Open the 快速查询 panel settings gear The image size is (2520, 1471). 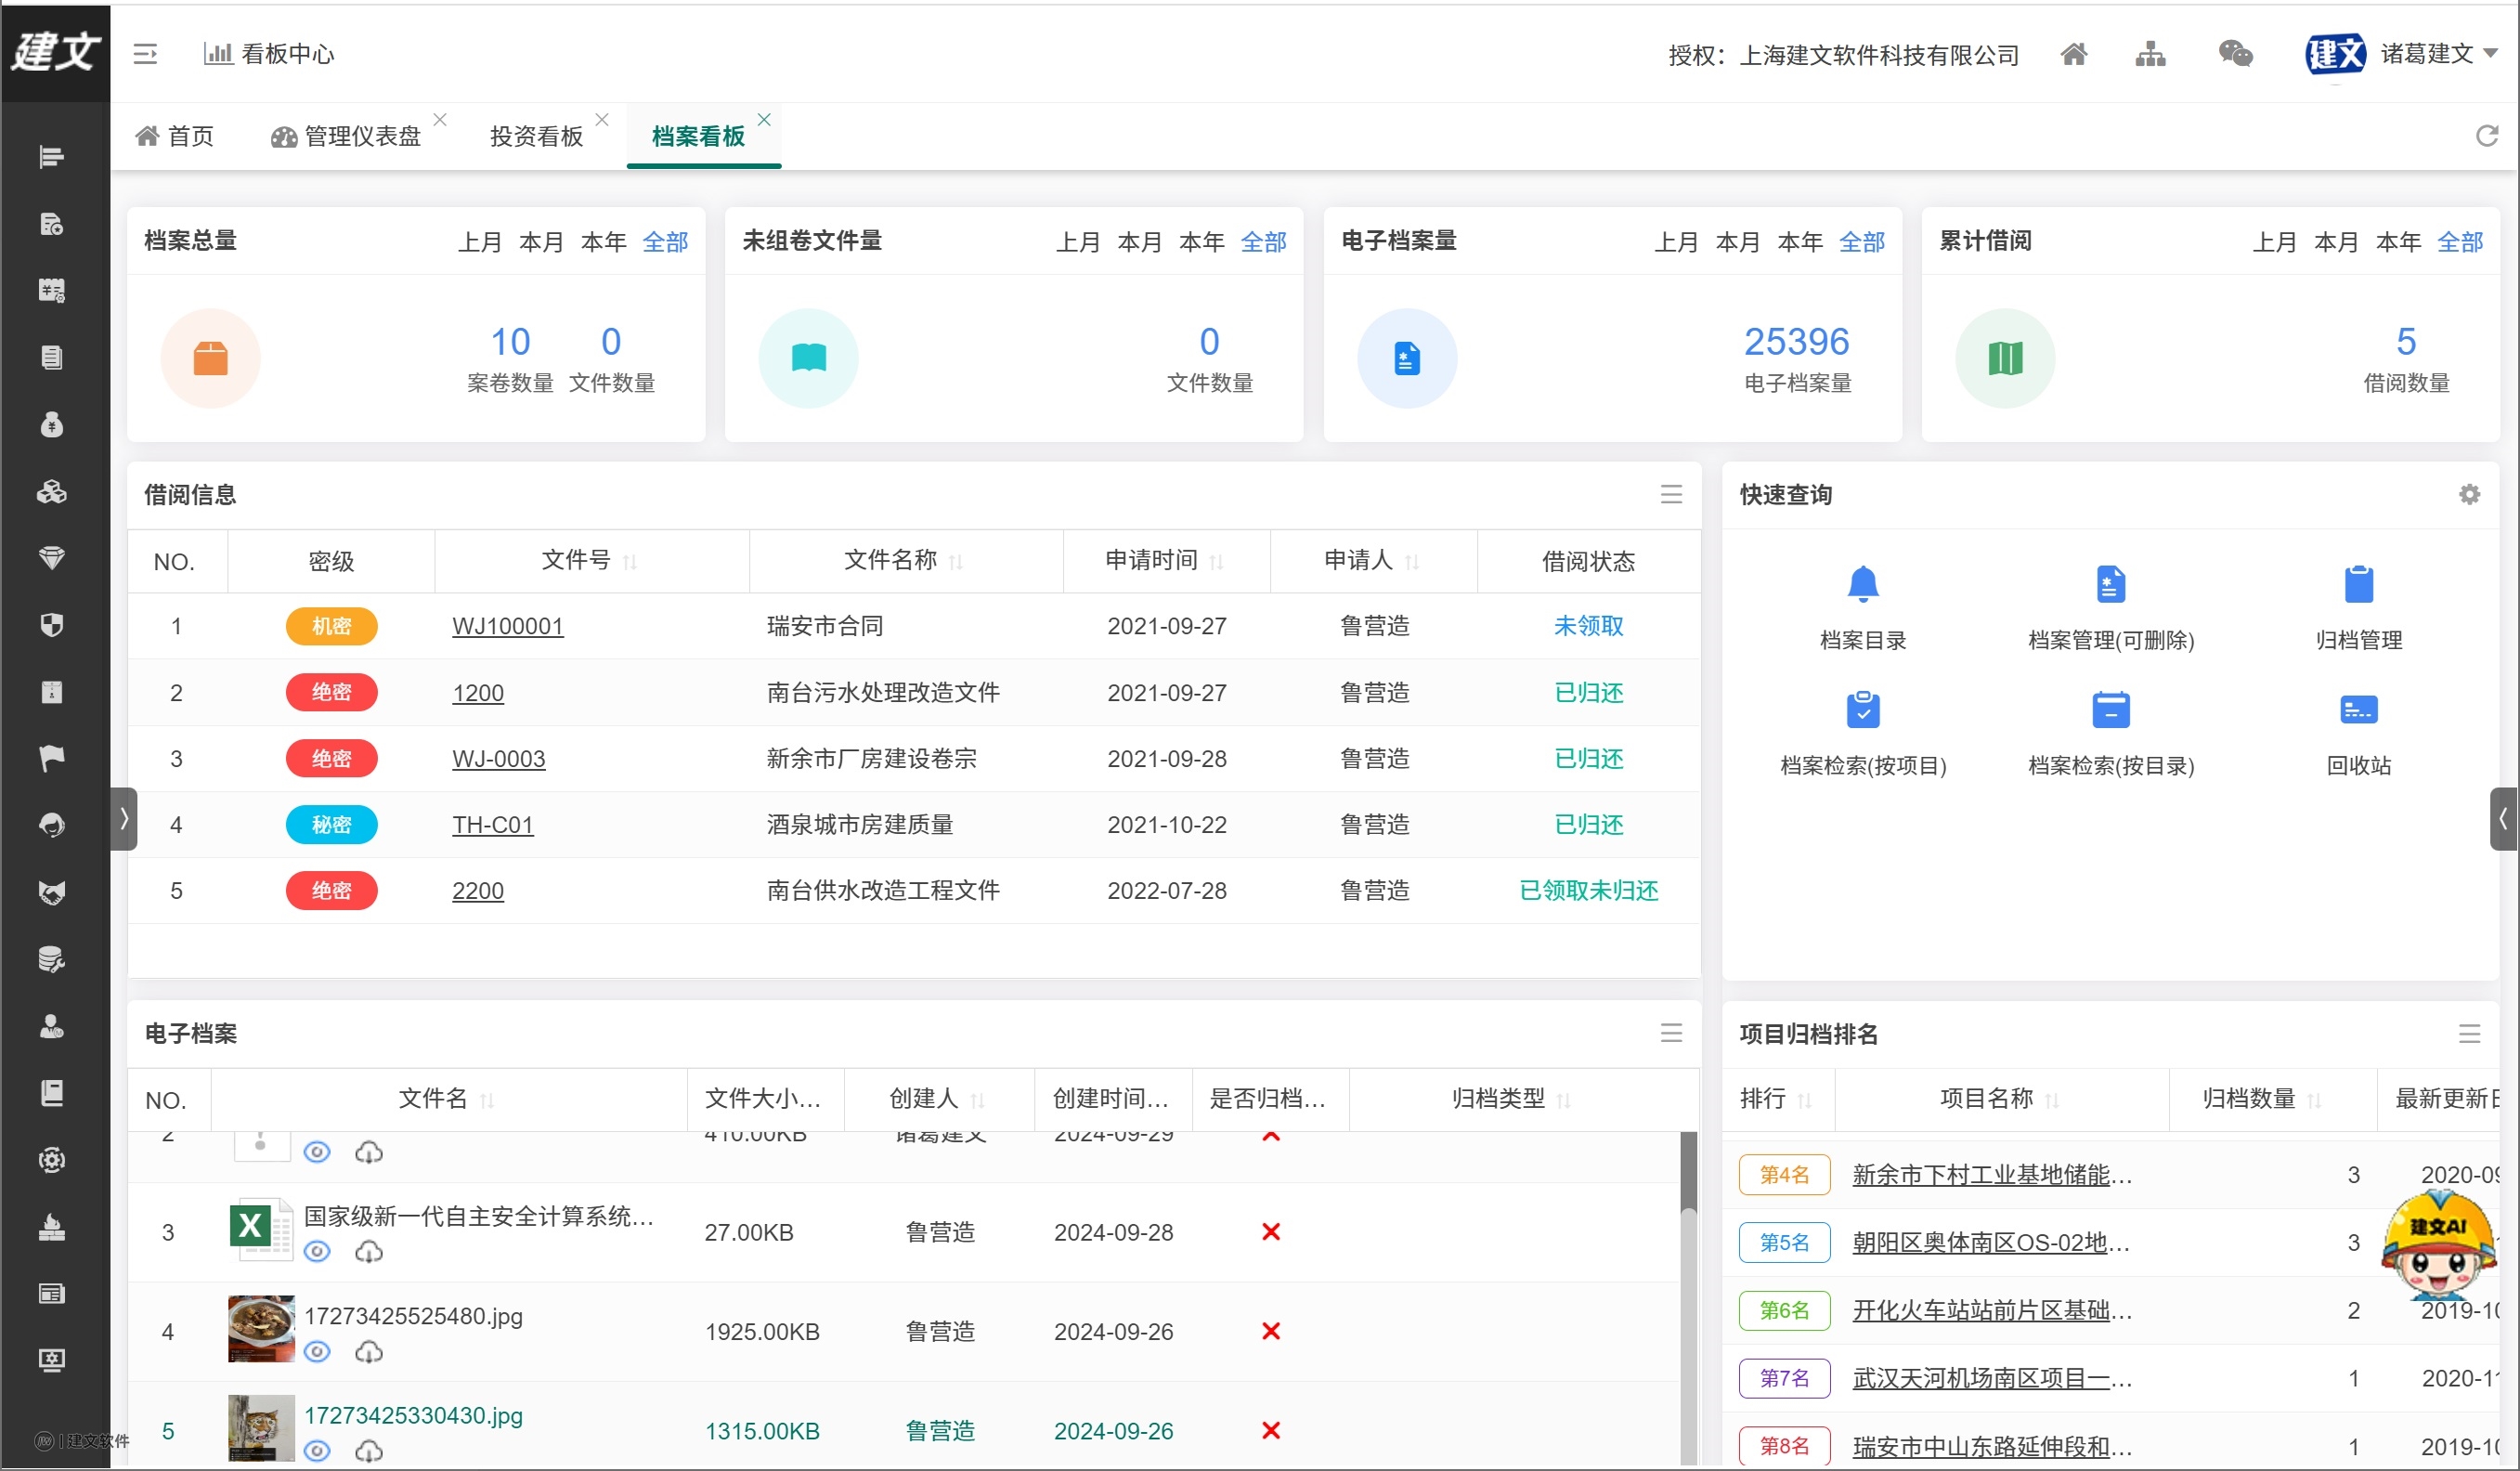click(2470, 494)
